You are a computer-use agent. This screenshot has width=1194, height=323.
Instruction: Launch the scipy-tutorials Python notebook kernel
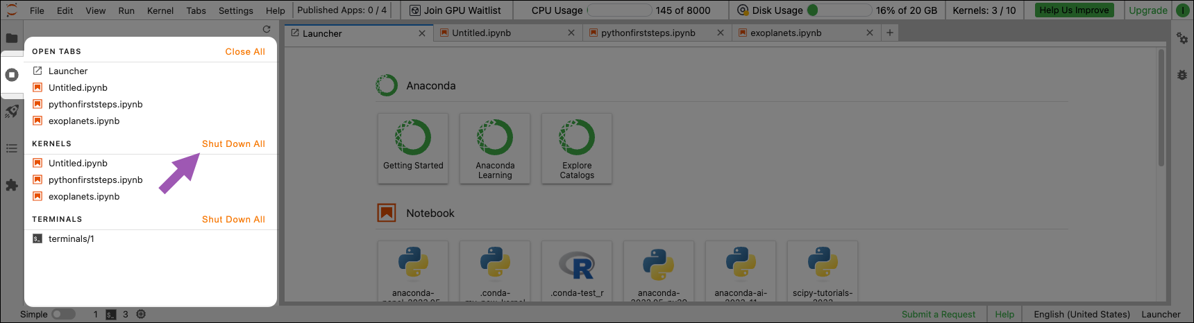pyautogui.click(x=823, y=271)
